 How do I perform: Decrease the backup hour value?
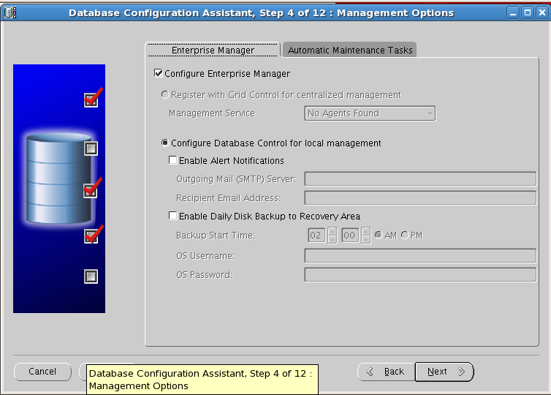(332, 239)
